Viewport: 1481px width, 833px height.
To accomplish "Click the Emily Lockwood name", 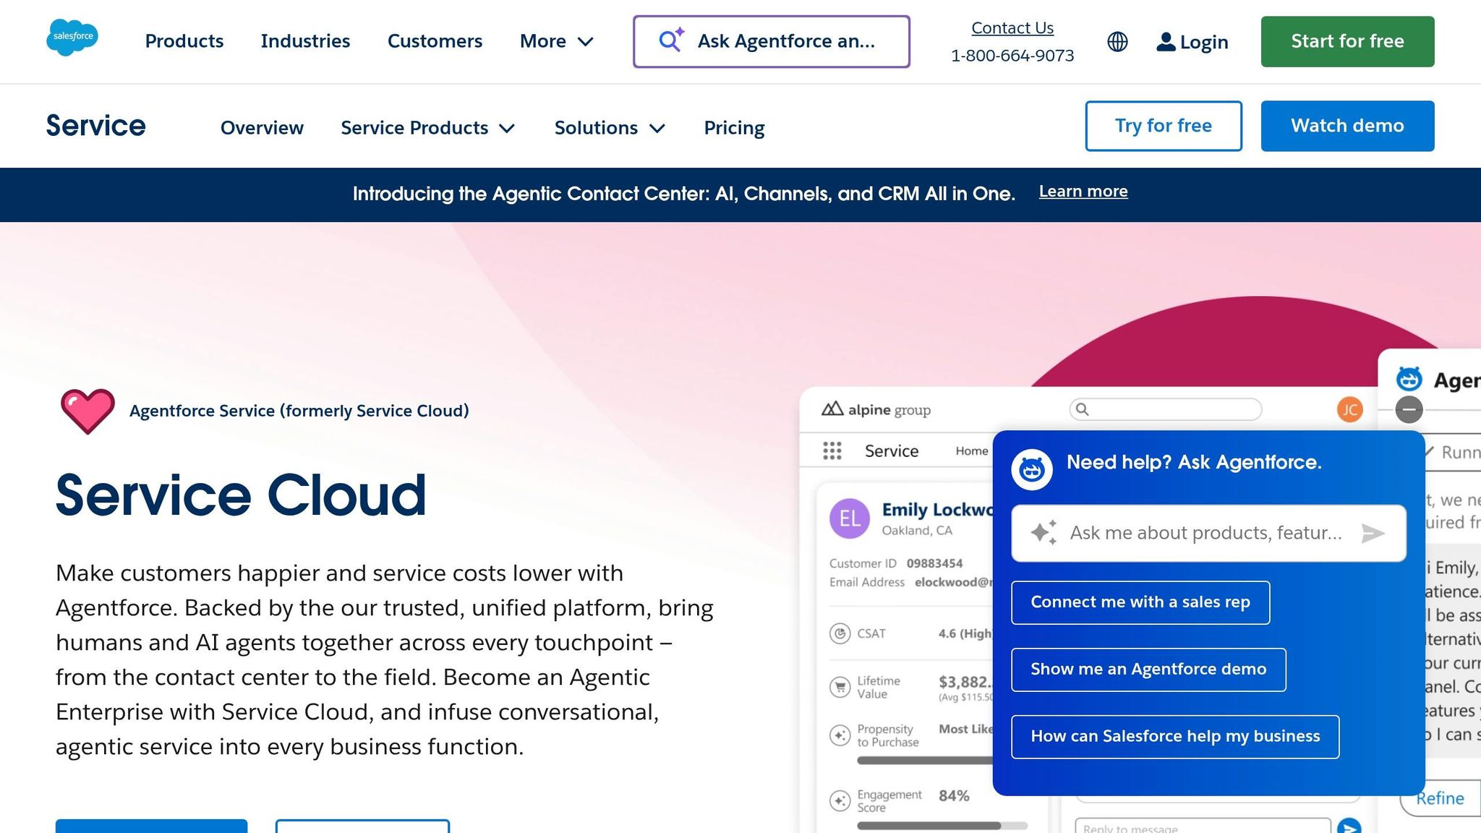I will coord(937,510).
